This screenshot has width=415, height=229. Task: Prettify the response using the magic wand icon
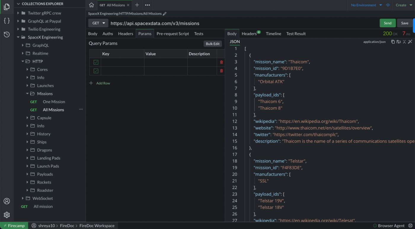(x=411, y=42)
